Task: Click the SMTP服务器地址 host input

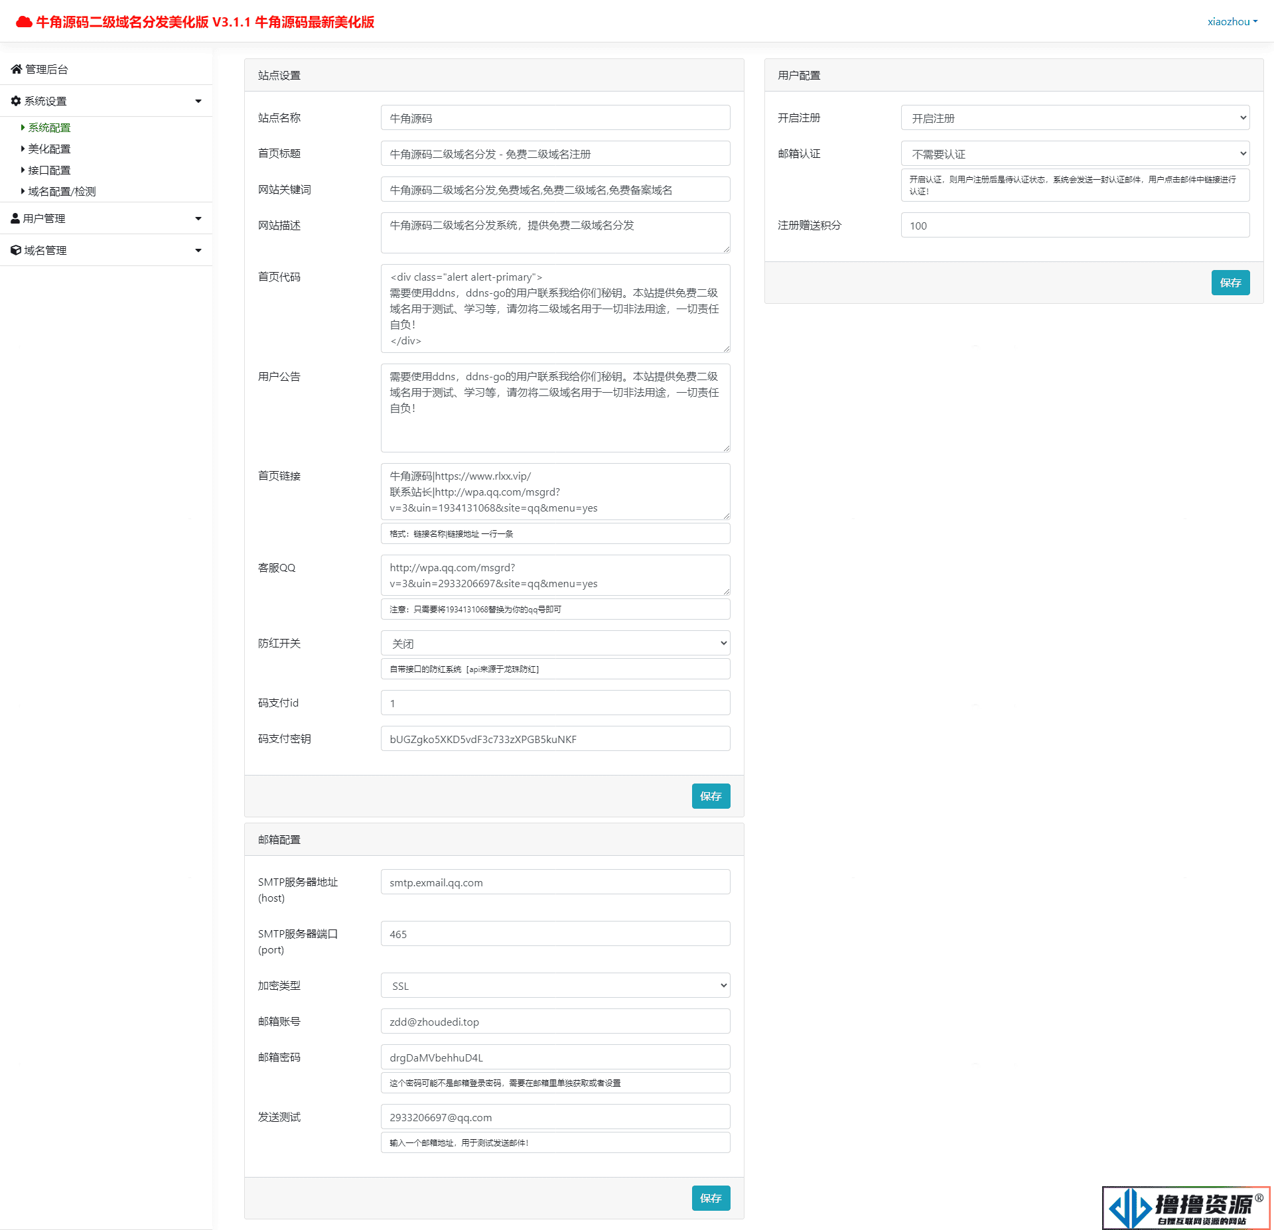Action: pyautogui.click(x=555, y=882)
